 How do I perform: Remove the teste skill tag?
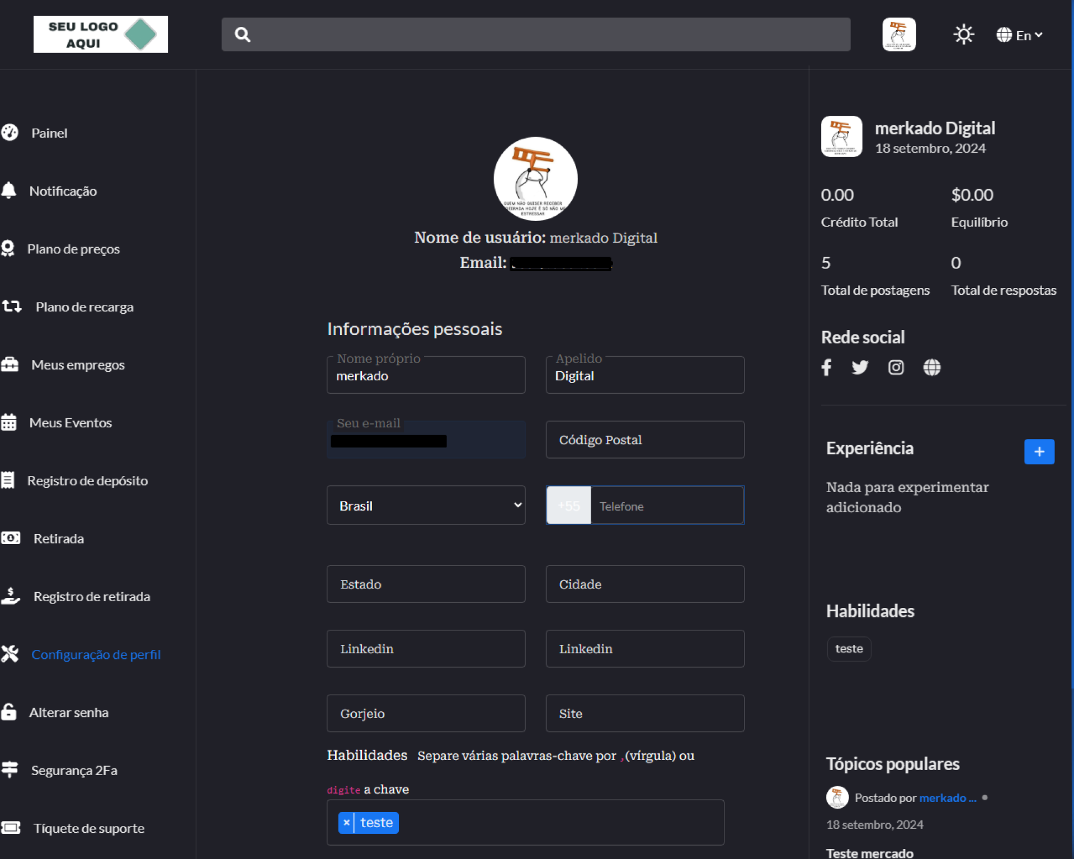point(346,823)
